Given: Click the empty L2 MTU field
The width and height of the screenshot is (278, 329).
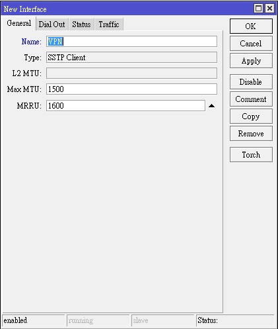Looking at the screenshot, I should click(x=131, y=73).
